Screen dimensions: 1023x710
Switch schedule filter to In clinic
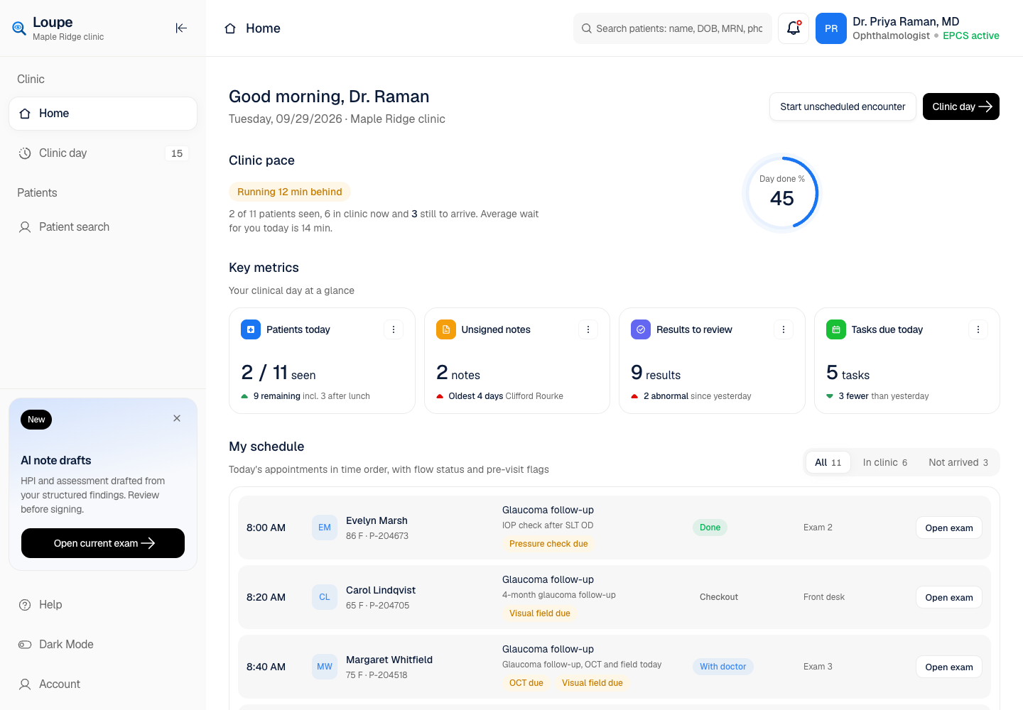(885, 462)
